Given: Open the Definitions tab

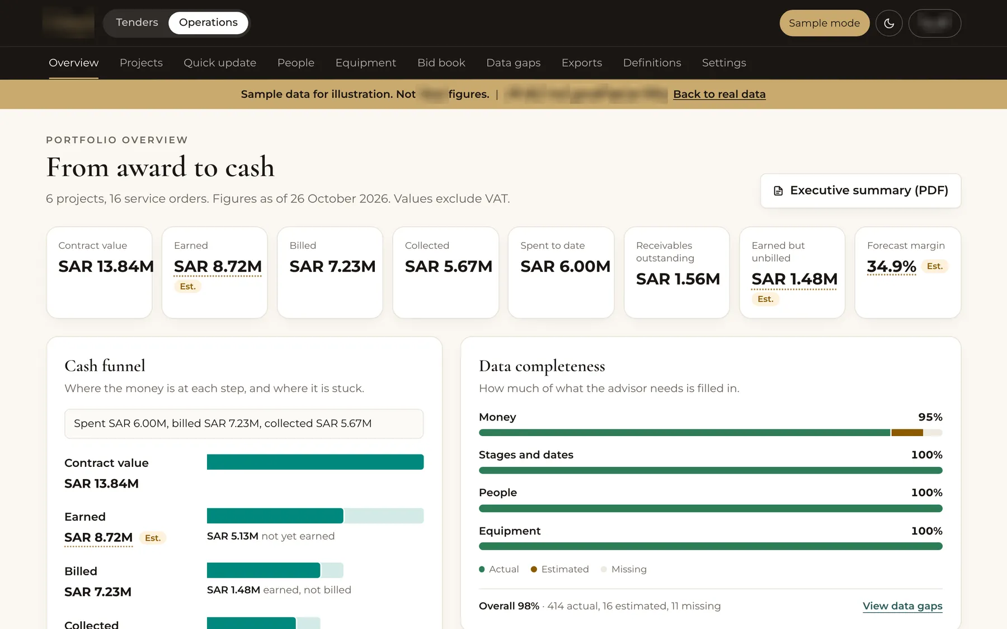Looking at the screenshot, I should click(652, 63).
